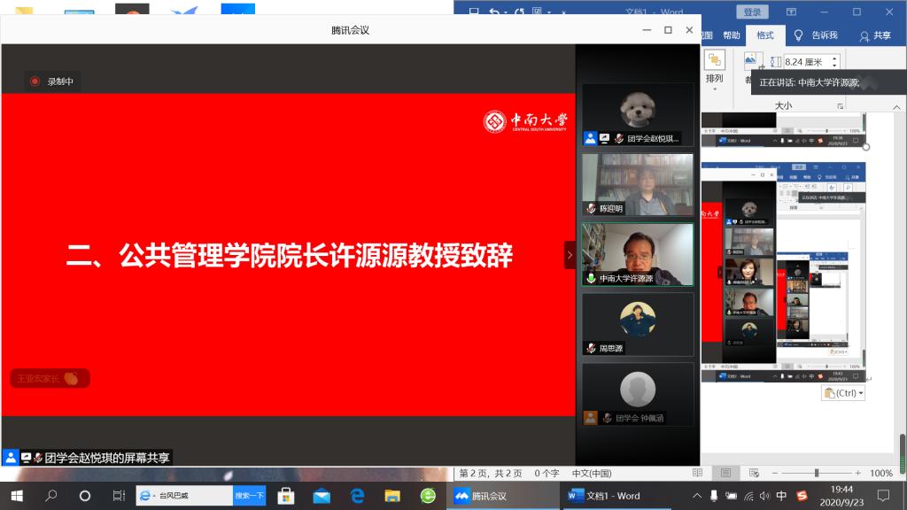
Task: Open Microsoft Store from the taskbar
Action: [x=285, y=496]
